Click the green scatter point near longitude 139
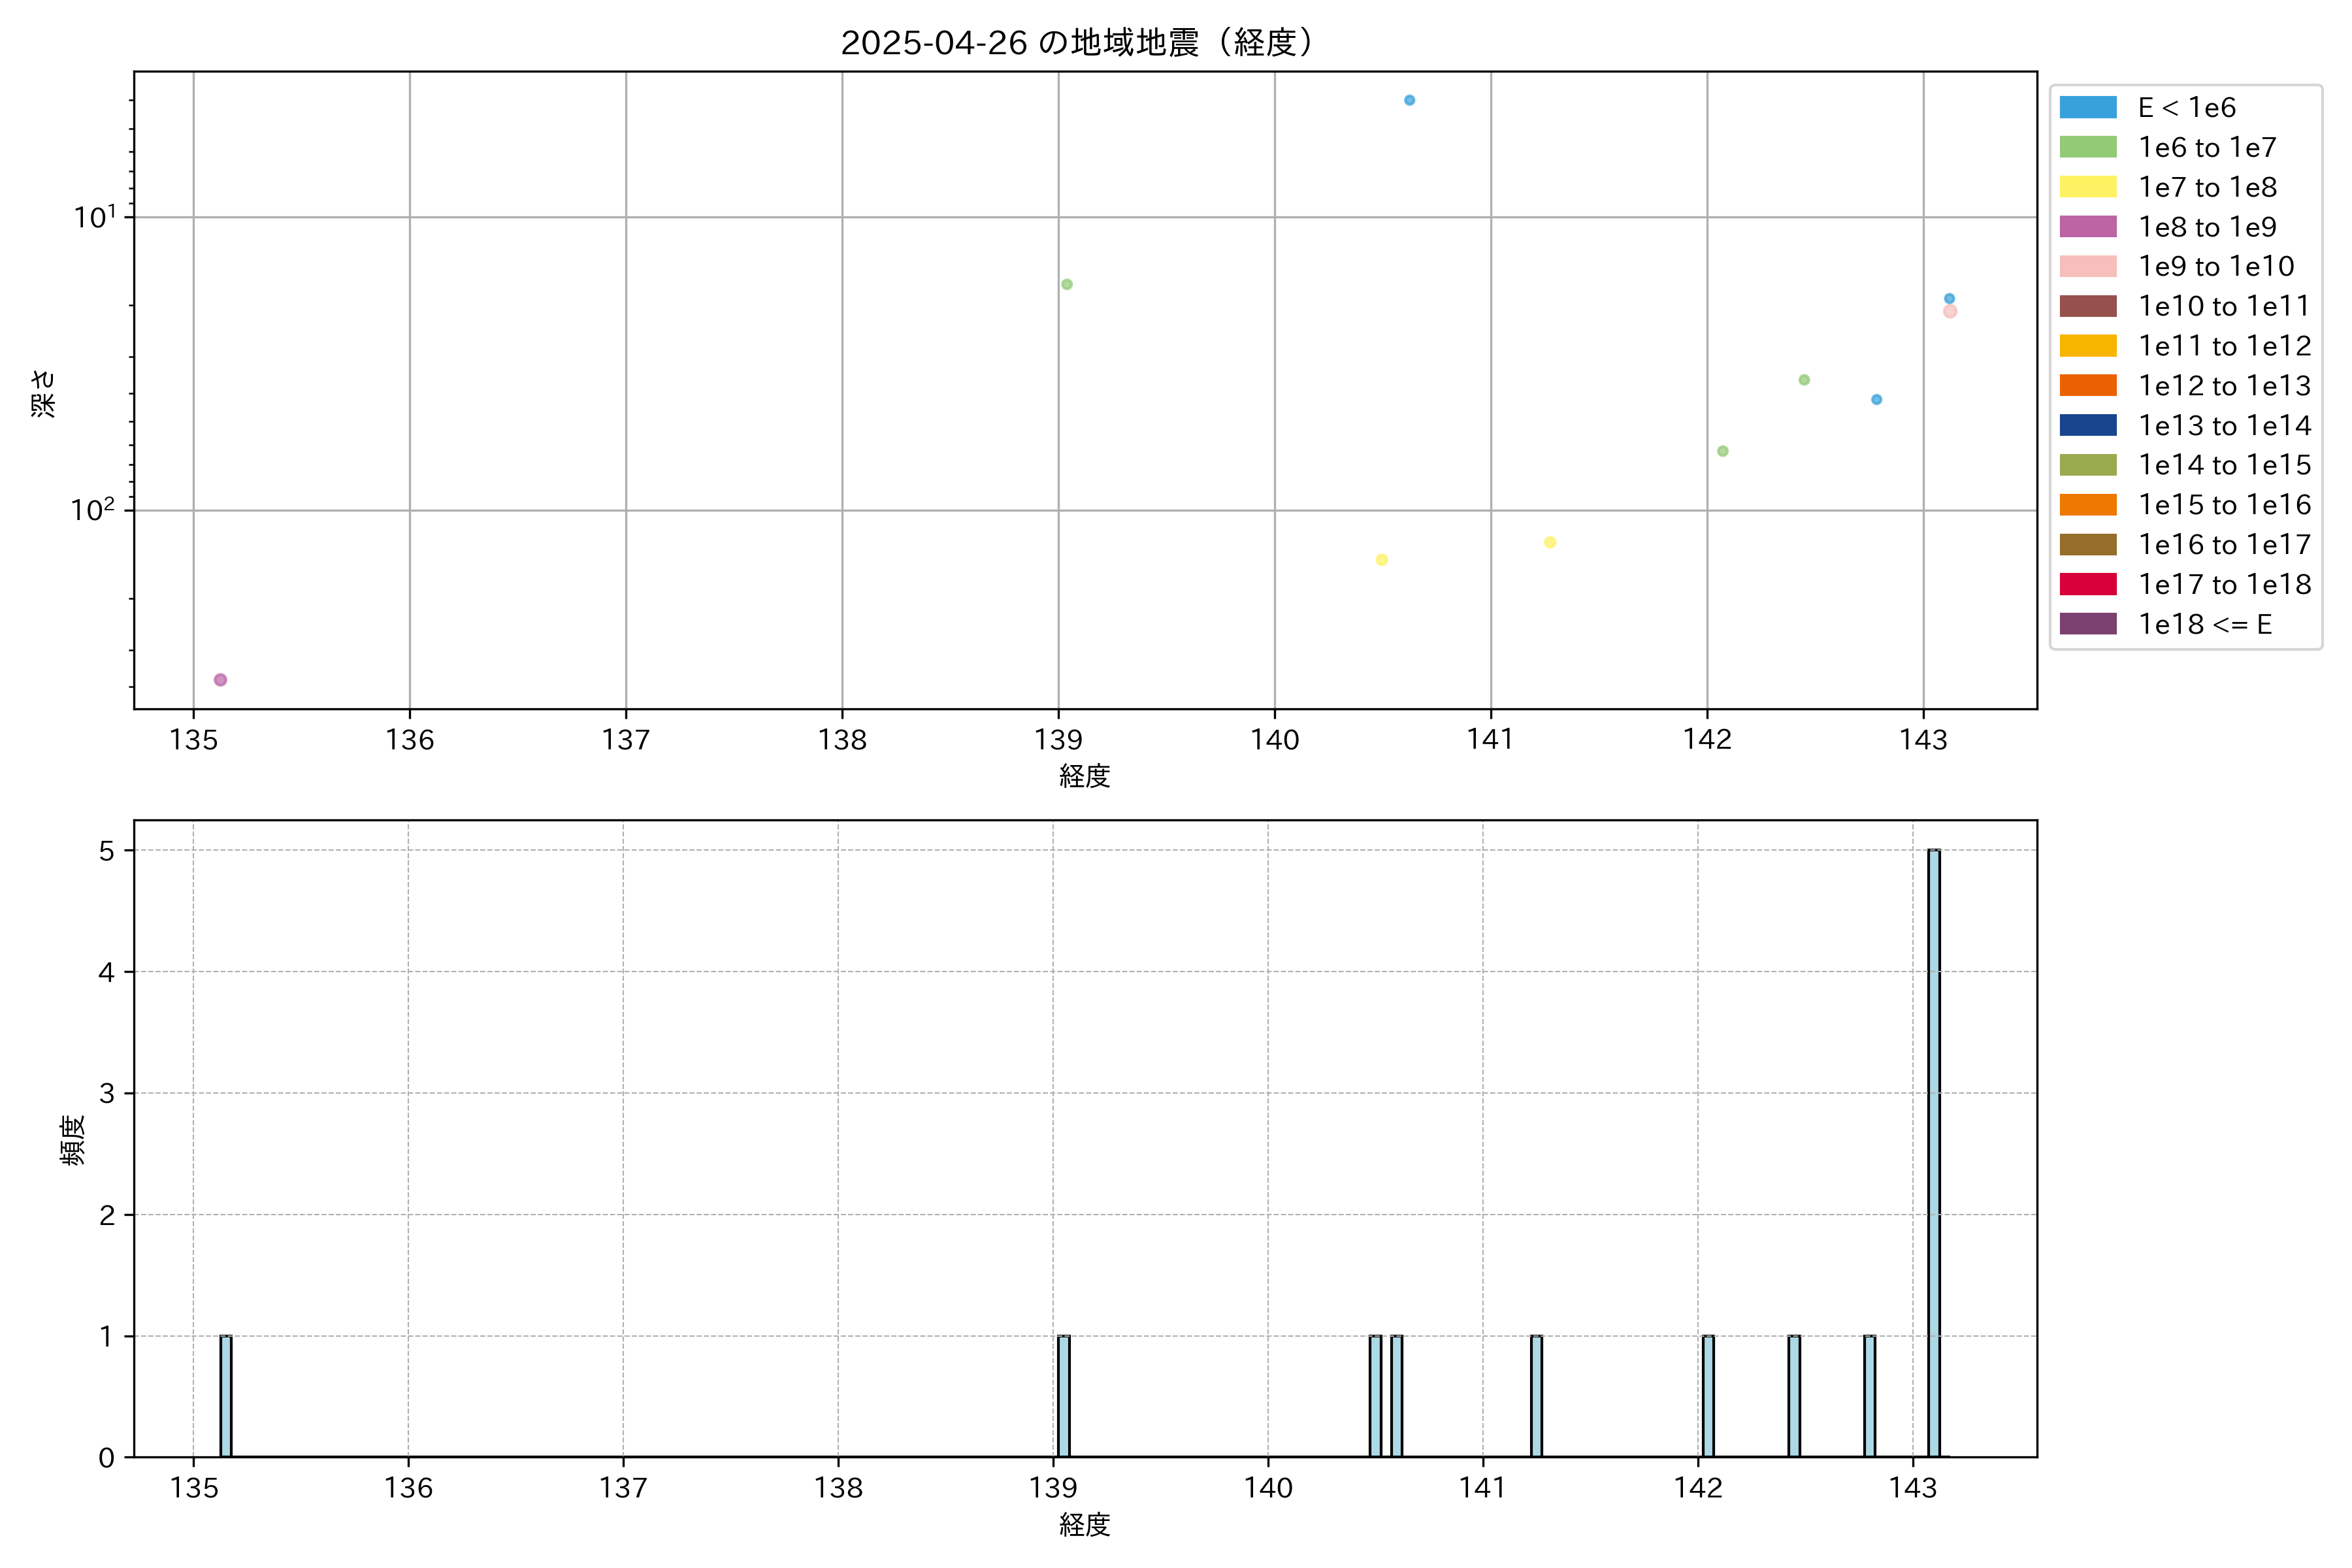 point(1066,284)
